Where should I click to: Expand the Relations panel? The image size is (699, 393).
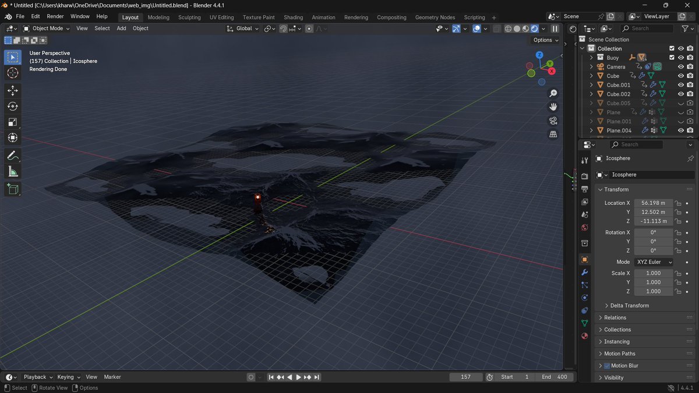615,318
